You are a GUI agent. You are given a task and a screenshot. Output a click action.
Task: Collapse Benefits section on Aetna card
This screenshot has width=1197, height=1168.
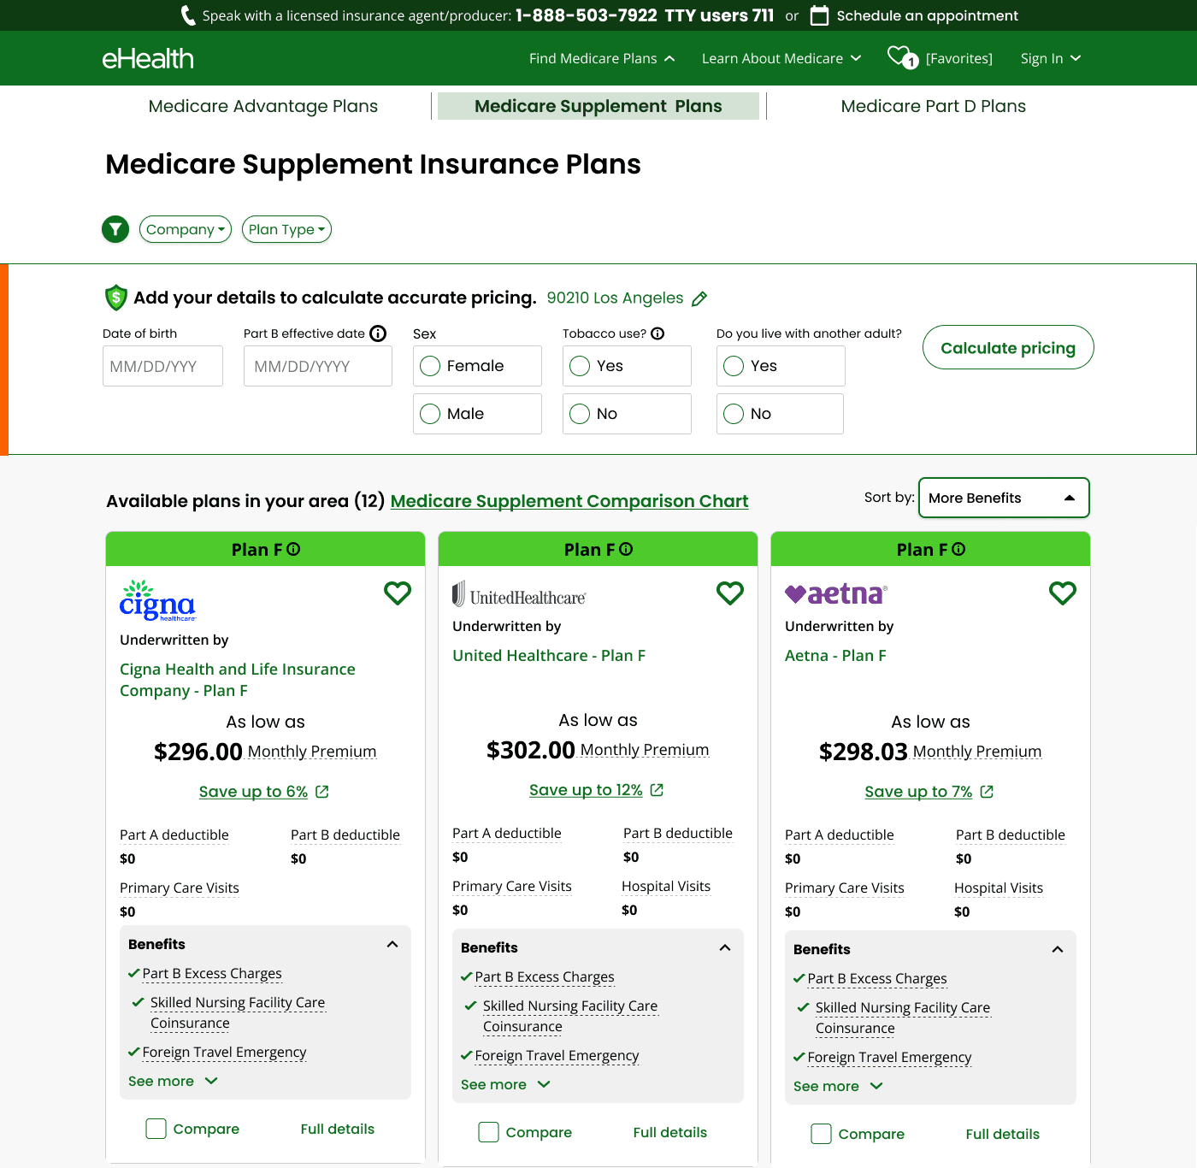[1058, 949]
